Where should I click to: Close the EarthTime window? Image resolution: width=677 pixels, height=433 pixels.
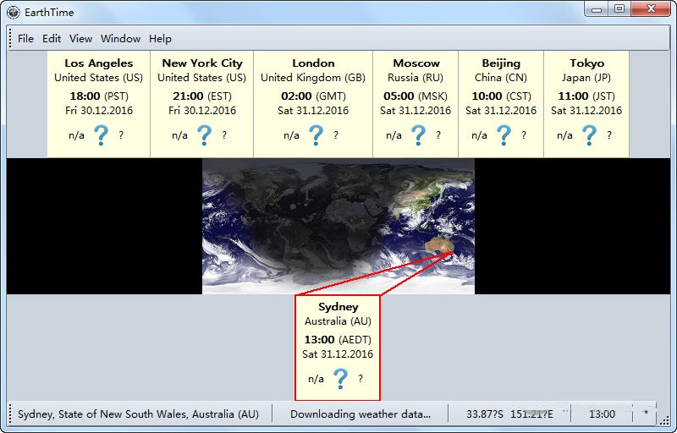point(651,8)
